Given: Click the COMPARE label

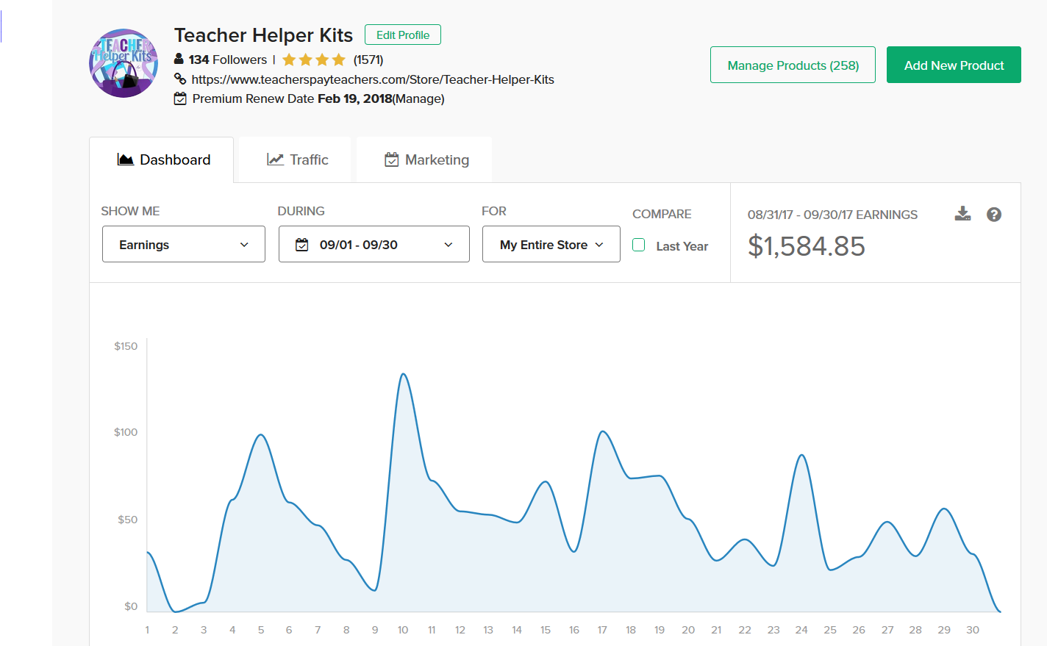Looking at the screenshot, I should (x=662, y=214).
